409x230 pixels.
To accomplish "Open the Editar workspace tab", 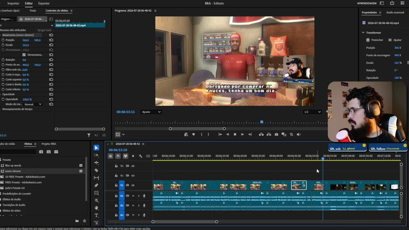I will point(29,3).
